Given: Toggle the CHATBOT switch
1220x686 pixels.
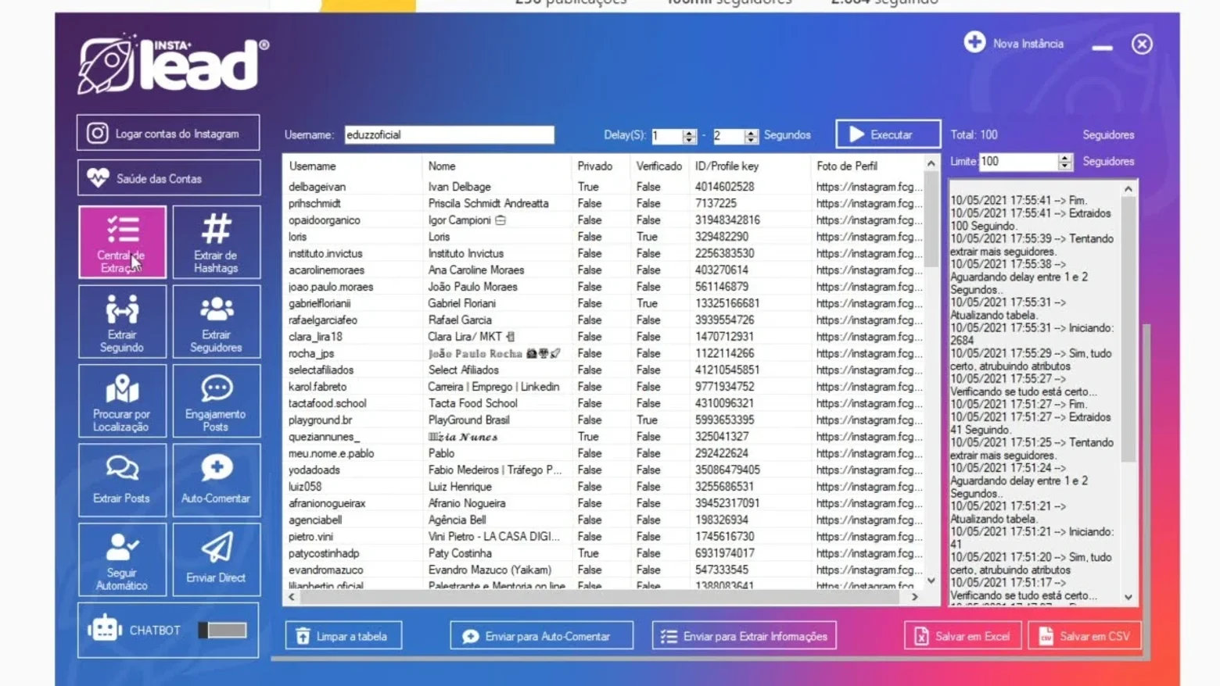Looking at the screenshot, I should [x=223, y=630].
